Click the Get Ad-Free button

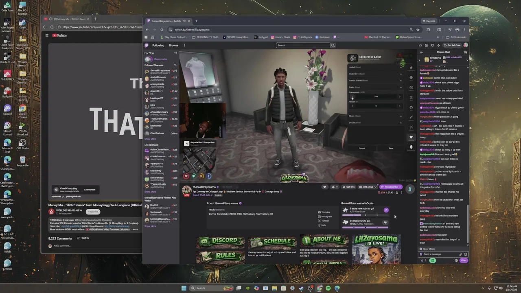pyautogui.click(x=452, y=45)
